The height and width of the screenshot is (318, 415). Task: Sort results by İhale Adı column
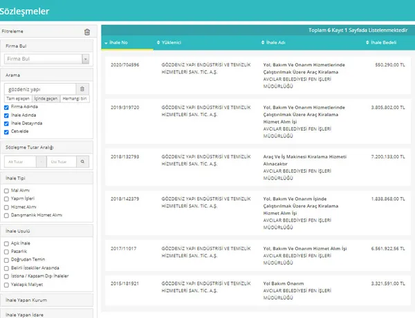(x=273, y=43)
